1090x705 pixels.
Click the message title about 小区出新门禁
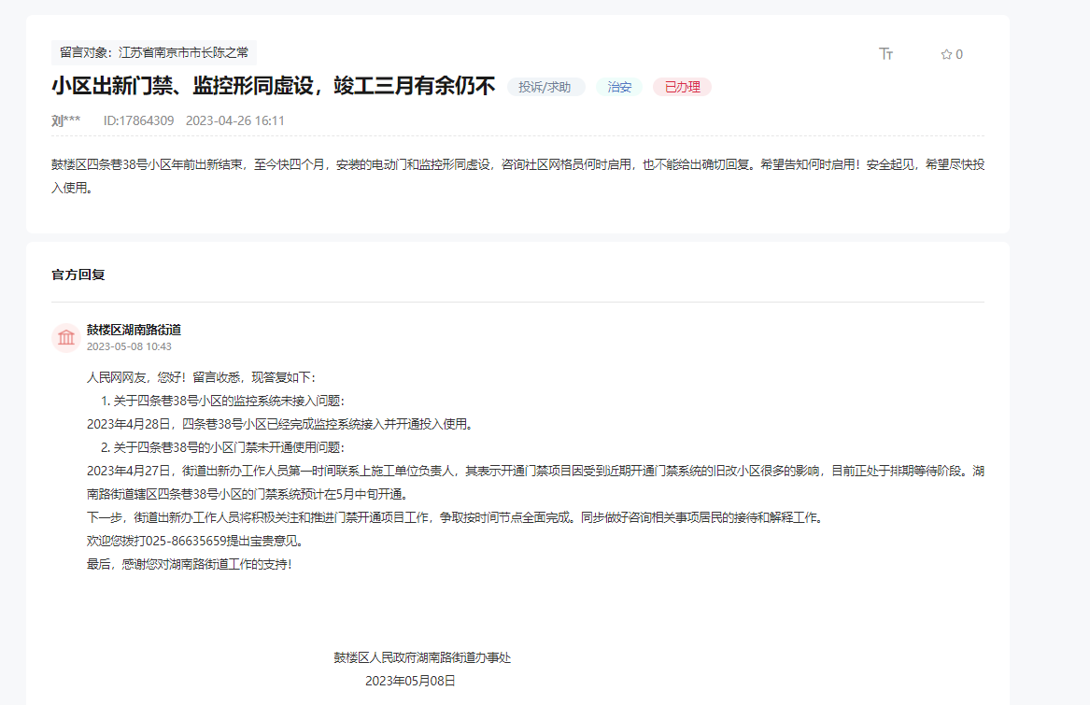275,86
